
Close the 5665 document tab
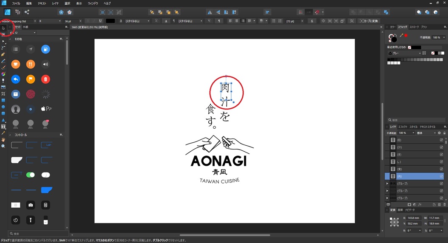[381, 27]
